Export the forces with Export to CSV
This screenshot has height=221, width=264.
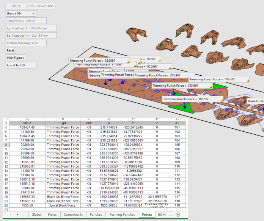21,65
